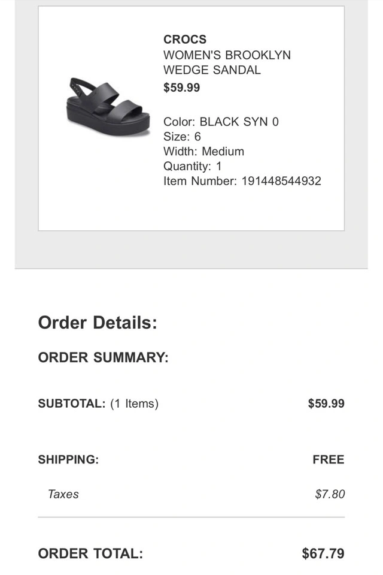This screenshot has height=575, width=383.
Task: Click the SUBTOTAL (1 Items) label
Action: click(x=98, y=404)
